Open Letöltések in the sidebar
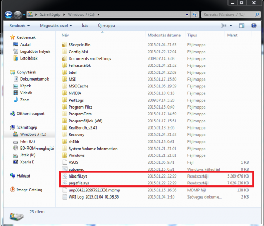Image resolution: width=264 pixels, height=226 pixels. [x=29, y=58]
